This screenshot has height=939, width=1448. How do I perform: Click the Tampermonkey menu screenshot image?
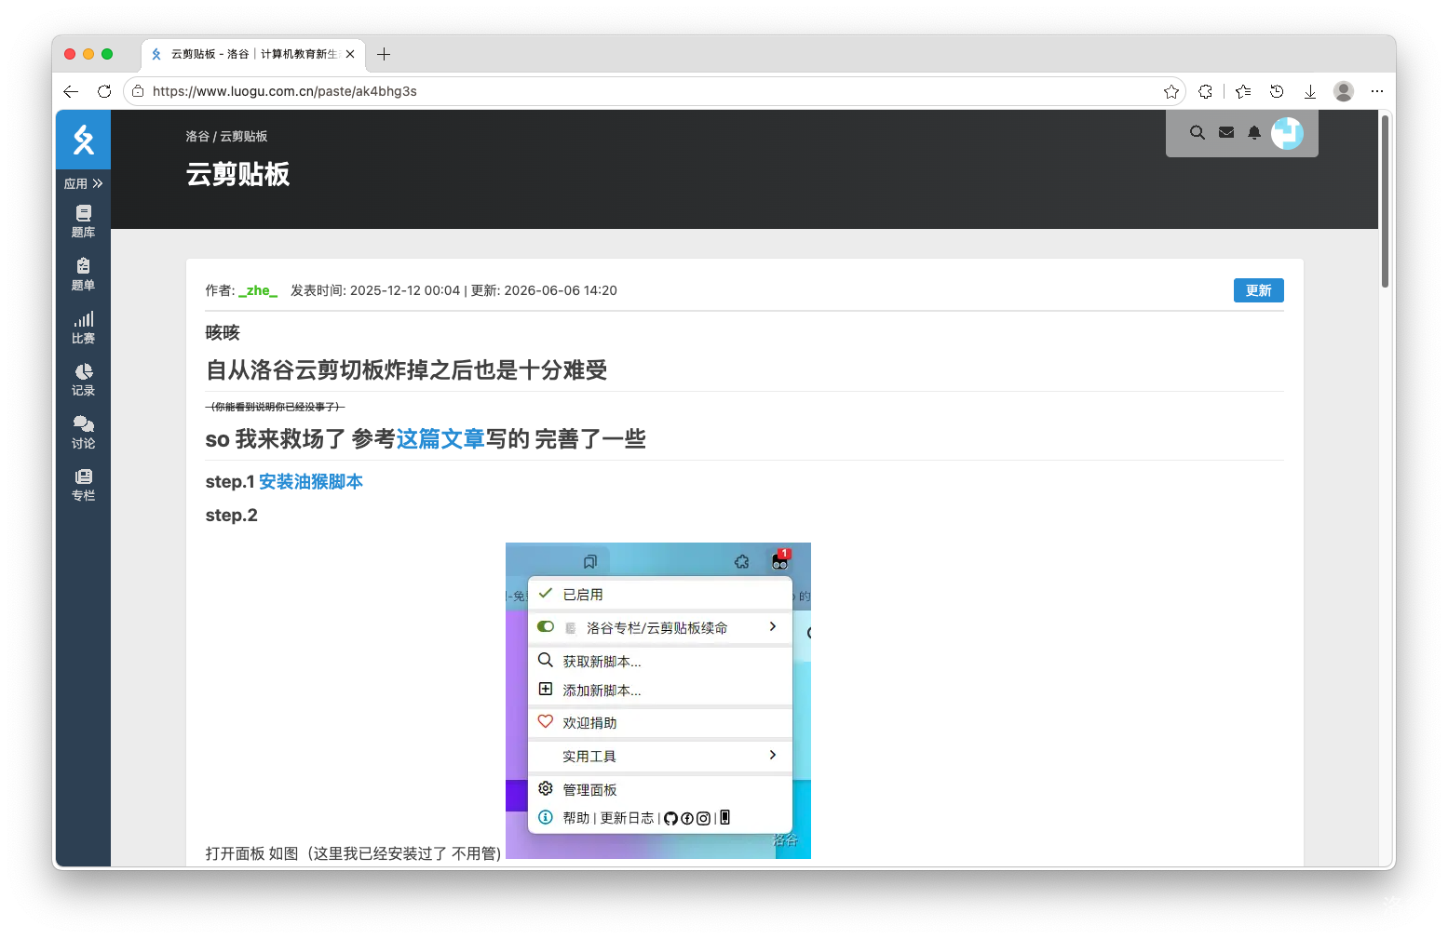658,701
